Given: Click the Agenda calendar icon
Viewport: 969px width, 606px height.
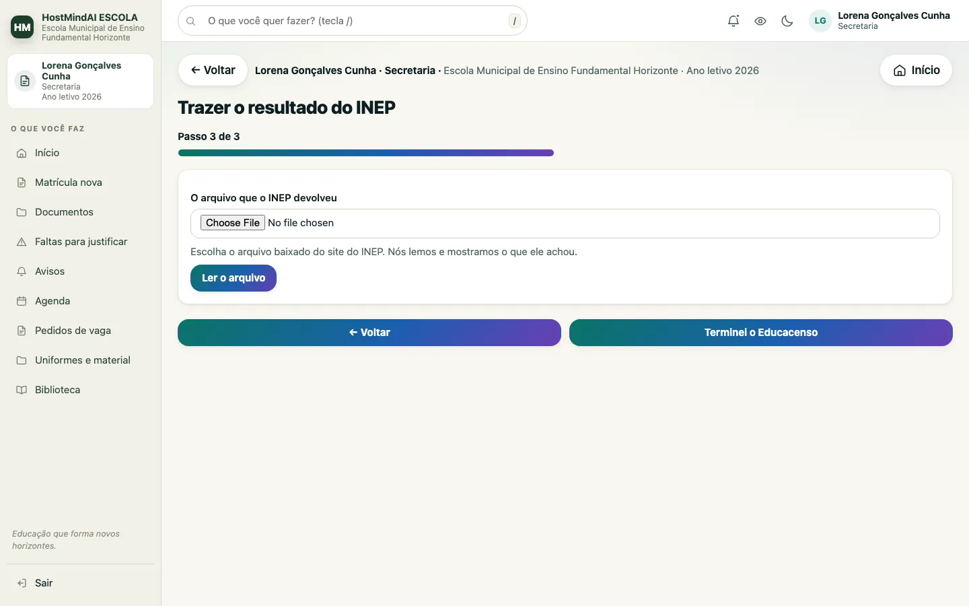Looking at the screenshot, I should click(22, 301).
